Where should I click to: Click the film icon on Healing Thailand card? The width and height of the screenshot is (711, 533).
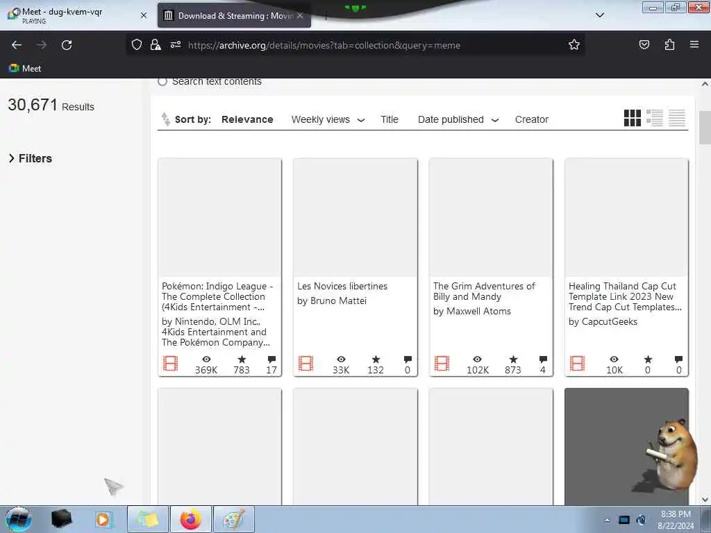click(577, 364)
